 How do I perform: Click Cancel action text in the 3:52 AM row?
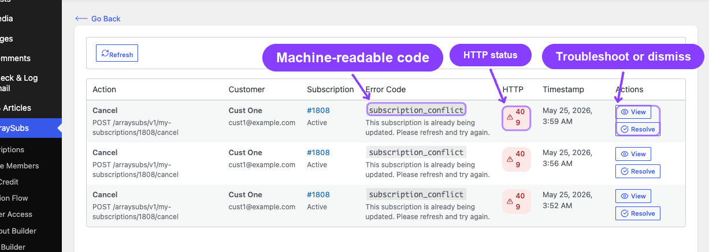(x=105, y=195)
